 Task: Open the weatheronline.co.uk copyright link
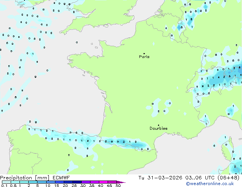(210, 184)
